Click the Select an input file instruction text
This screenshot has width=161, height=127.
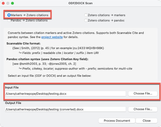click(x=49, y=76)
